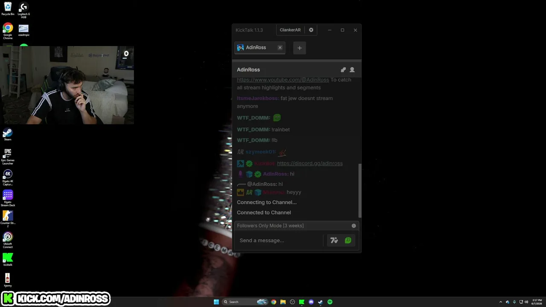Open the volume control in system tray

[x=526, y=302]
